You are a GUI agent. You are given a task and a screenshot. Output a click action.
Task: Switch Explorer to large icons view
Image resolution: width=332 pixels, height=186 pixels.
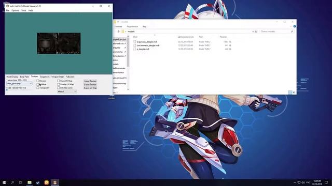point(294,92)
